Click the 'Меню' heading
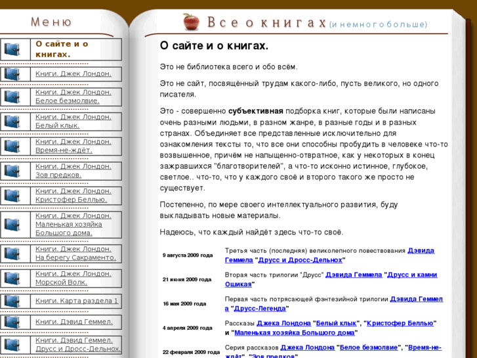The width and height of the screenshot is (477, 358). [x=51, y=22]
